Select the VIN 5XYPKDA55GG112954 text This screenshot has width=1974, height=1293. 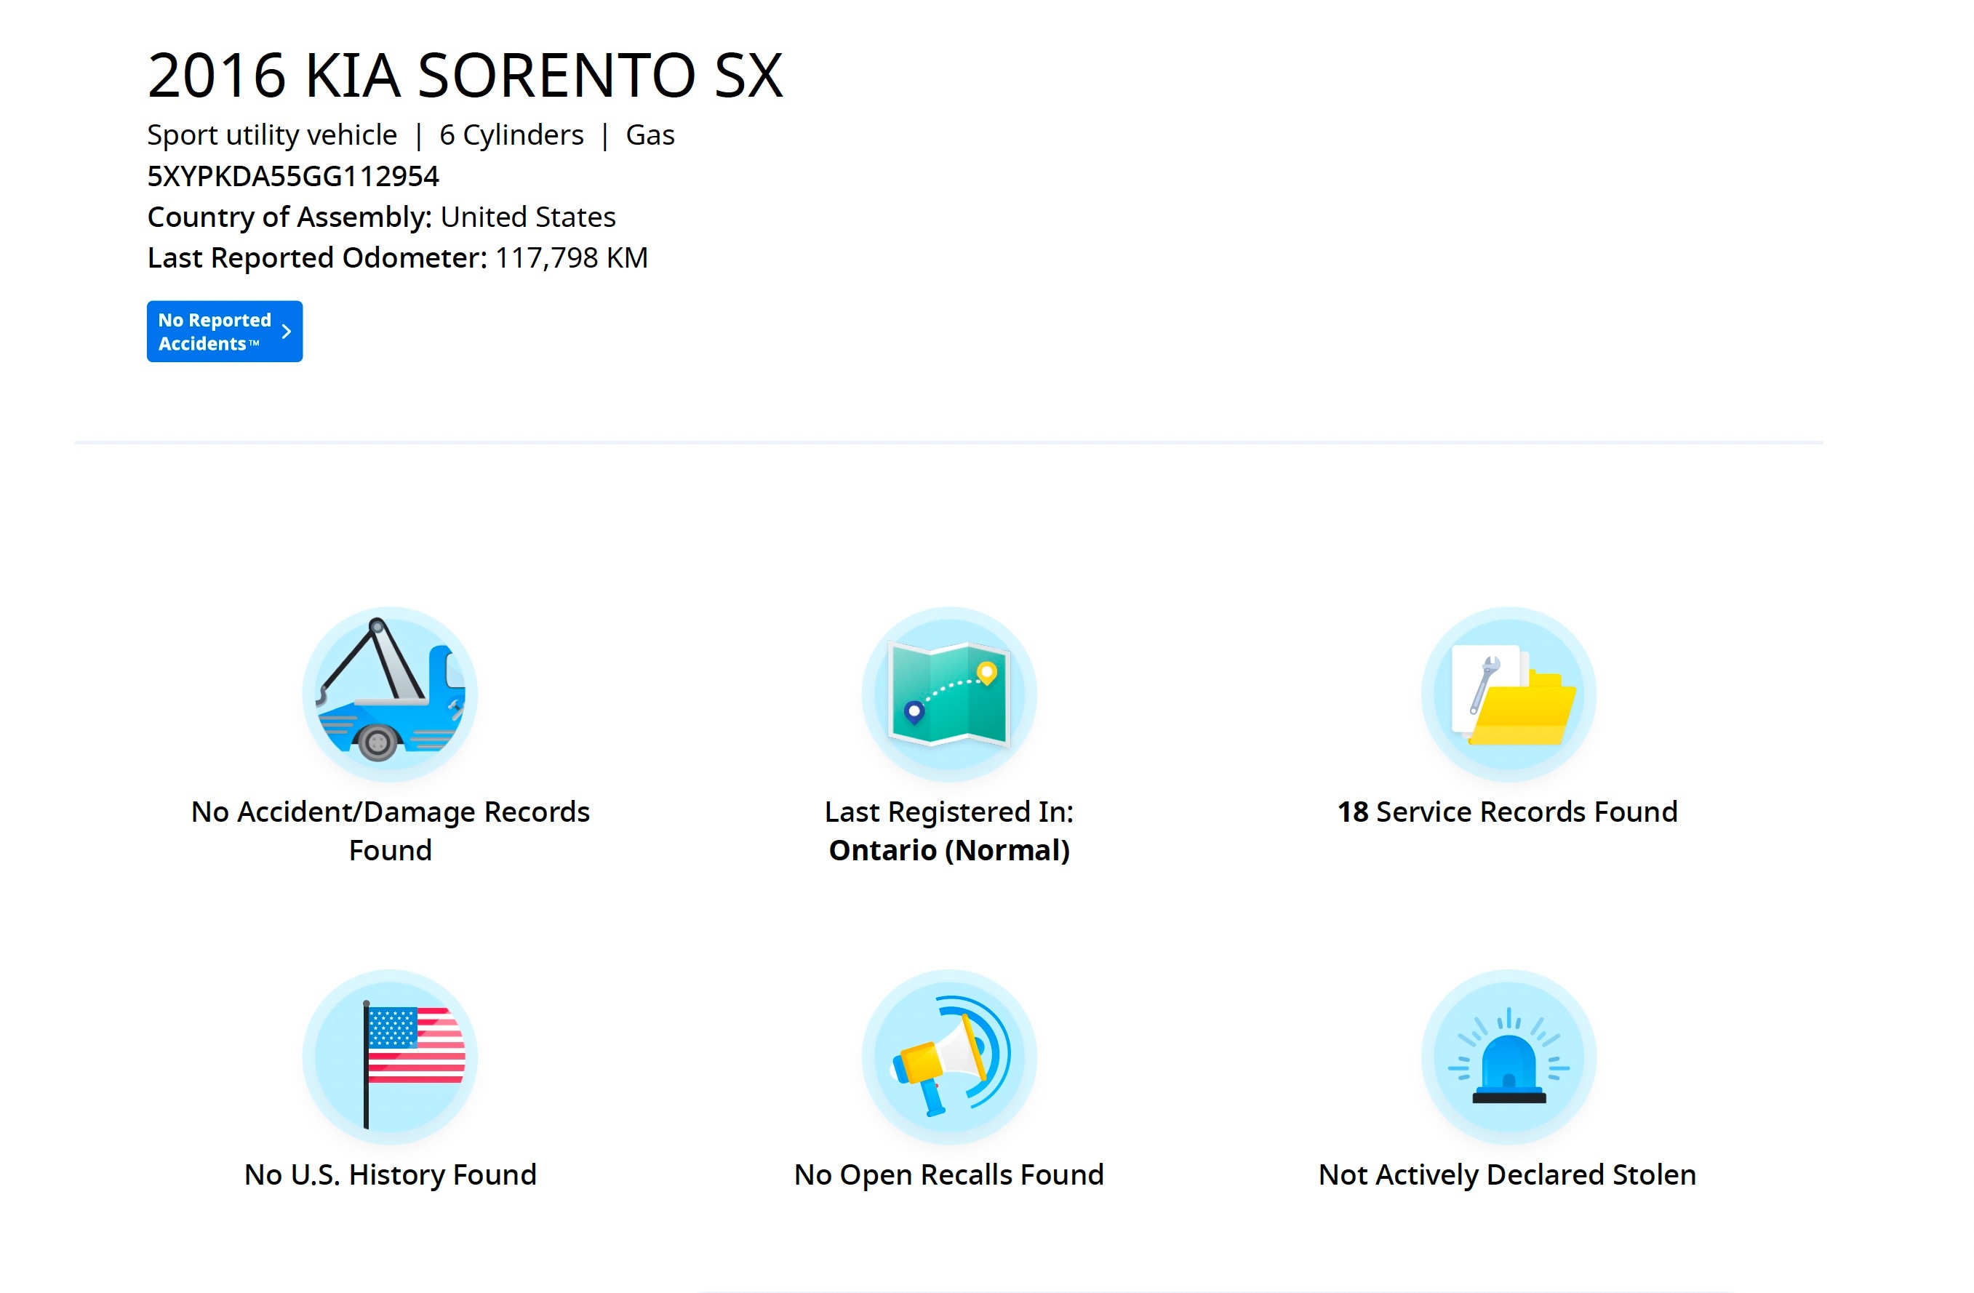pyautogui.click(x=293, y=176)
